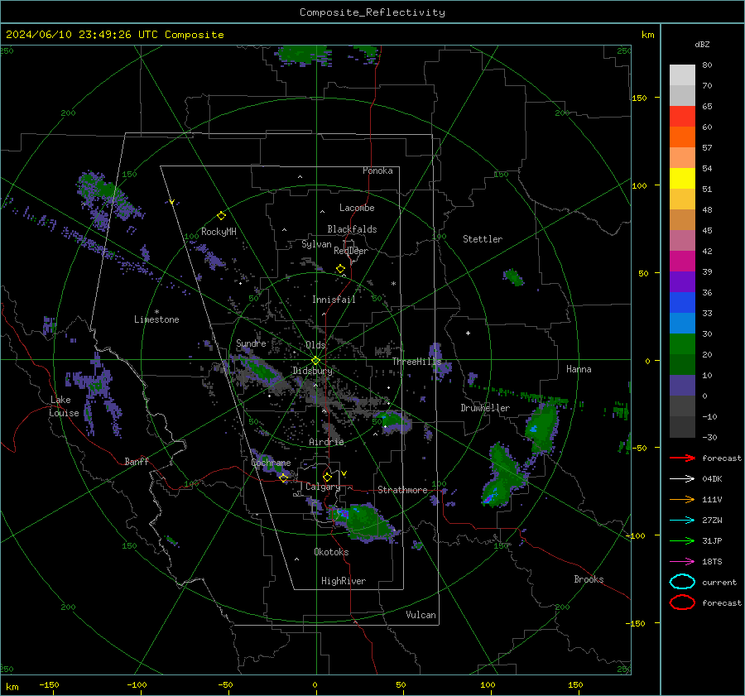This screenshot has width=745, height=696.
Task: Click the dBZ legend heading
Action: coord(702,44)
